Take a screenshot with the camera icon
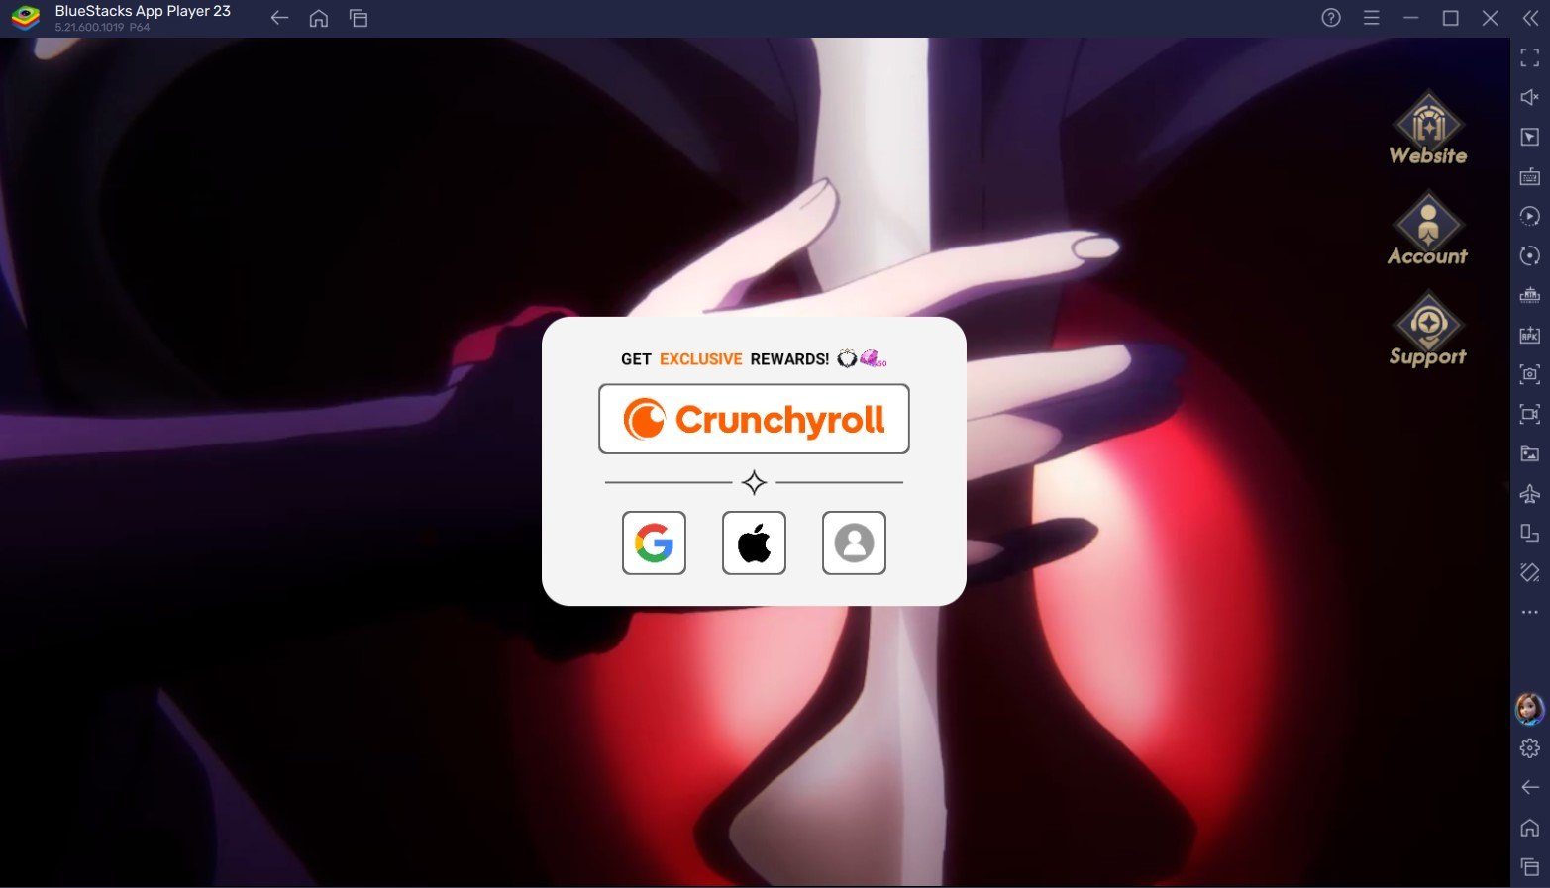Viewport: 1550px width, 888px height. tap(1530, 374)
